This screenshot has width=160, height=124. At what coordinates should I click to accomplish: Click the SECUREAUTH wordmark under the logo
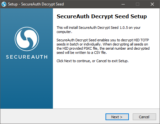click(x=27, y=57)
